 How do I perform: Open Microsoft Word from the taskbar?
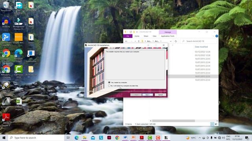(125, 137)
